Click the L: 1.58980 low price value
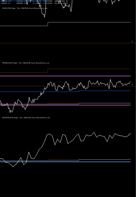The width and height of the screenshot is (136, 197). coord(48,3)
